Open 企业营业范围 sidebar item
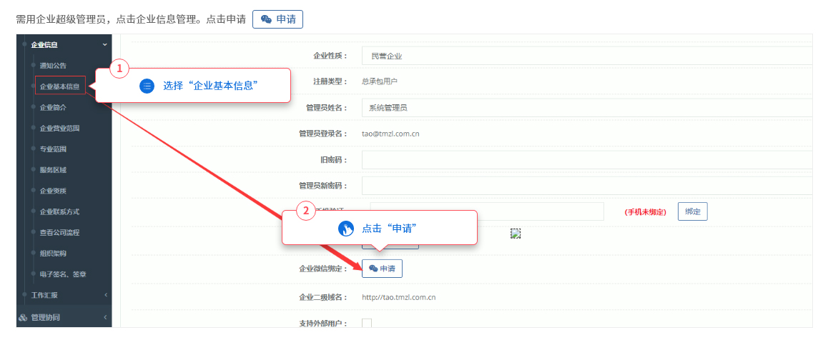The image size is (828, 340). tap(59, 128)
